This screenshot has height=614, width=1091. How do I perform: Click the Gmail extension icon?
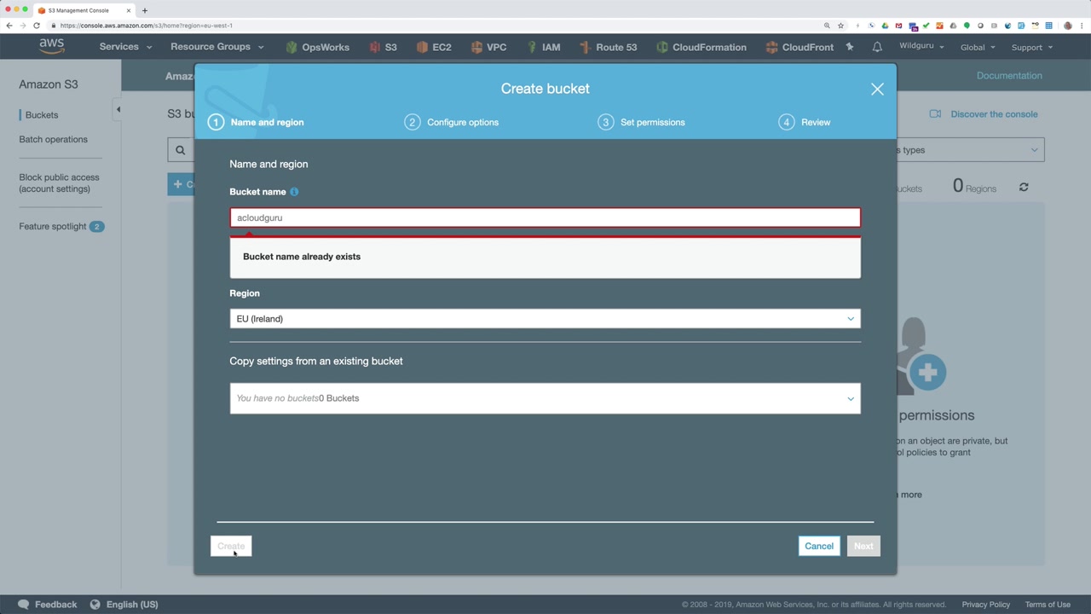click(898, 26)
